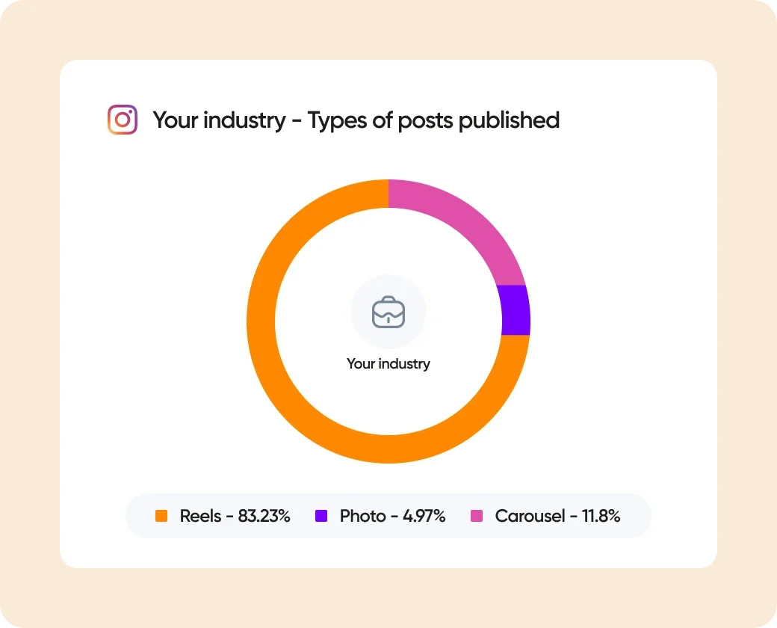Click the word 'published' in the heading
Viewport: 777px width, 628px height.
(509, 120)
